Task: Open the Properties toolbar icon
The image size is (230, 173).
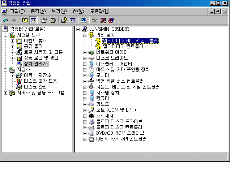Action: tap(44, 20)
